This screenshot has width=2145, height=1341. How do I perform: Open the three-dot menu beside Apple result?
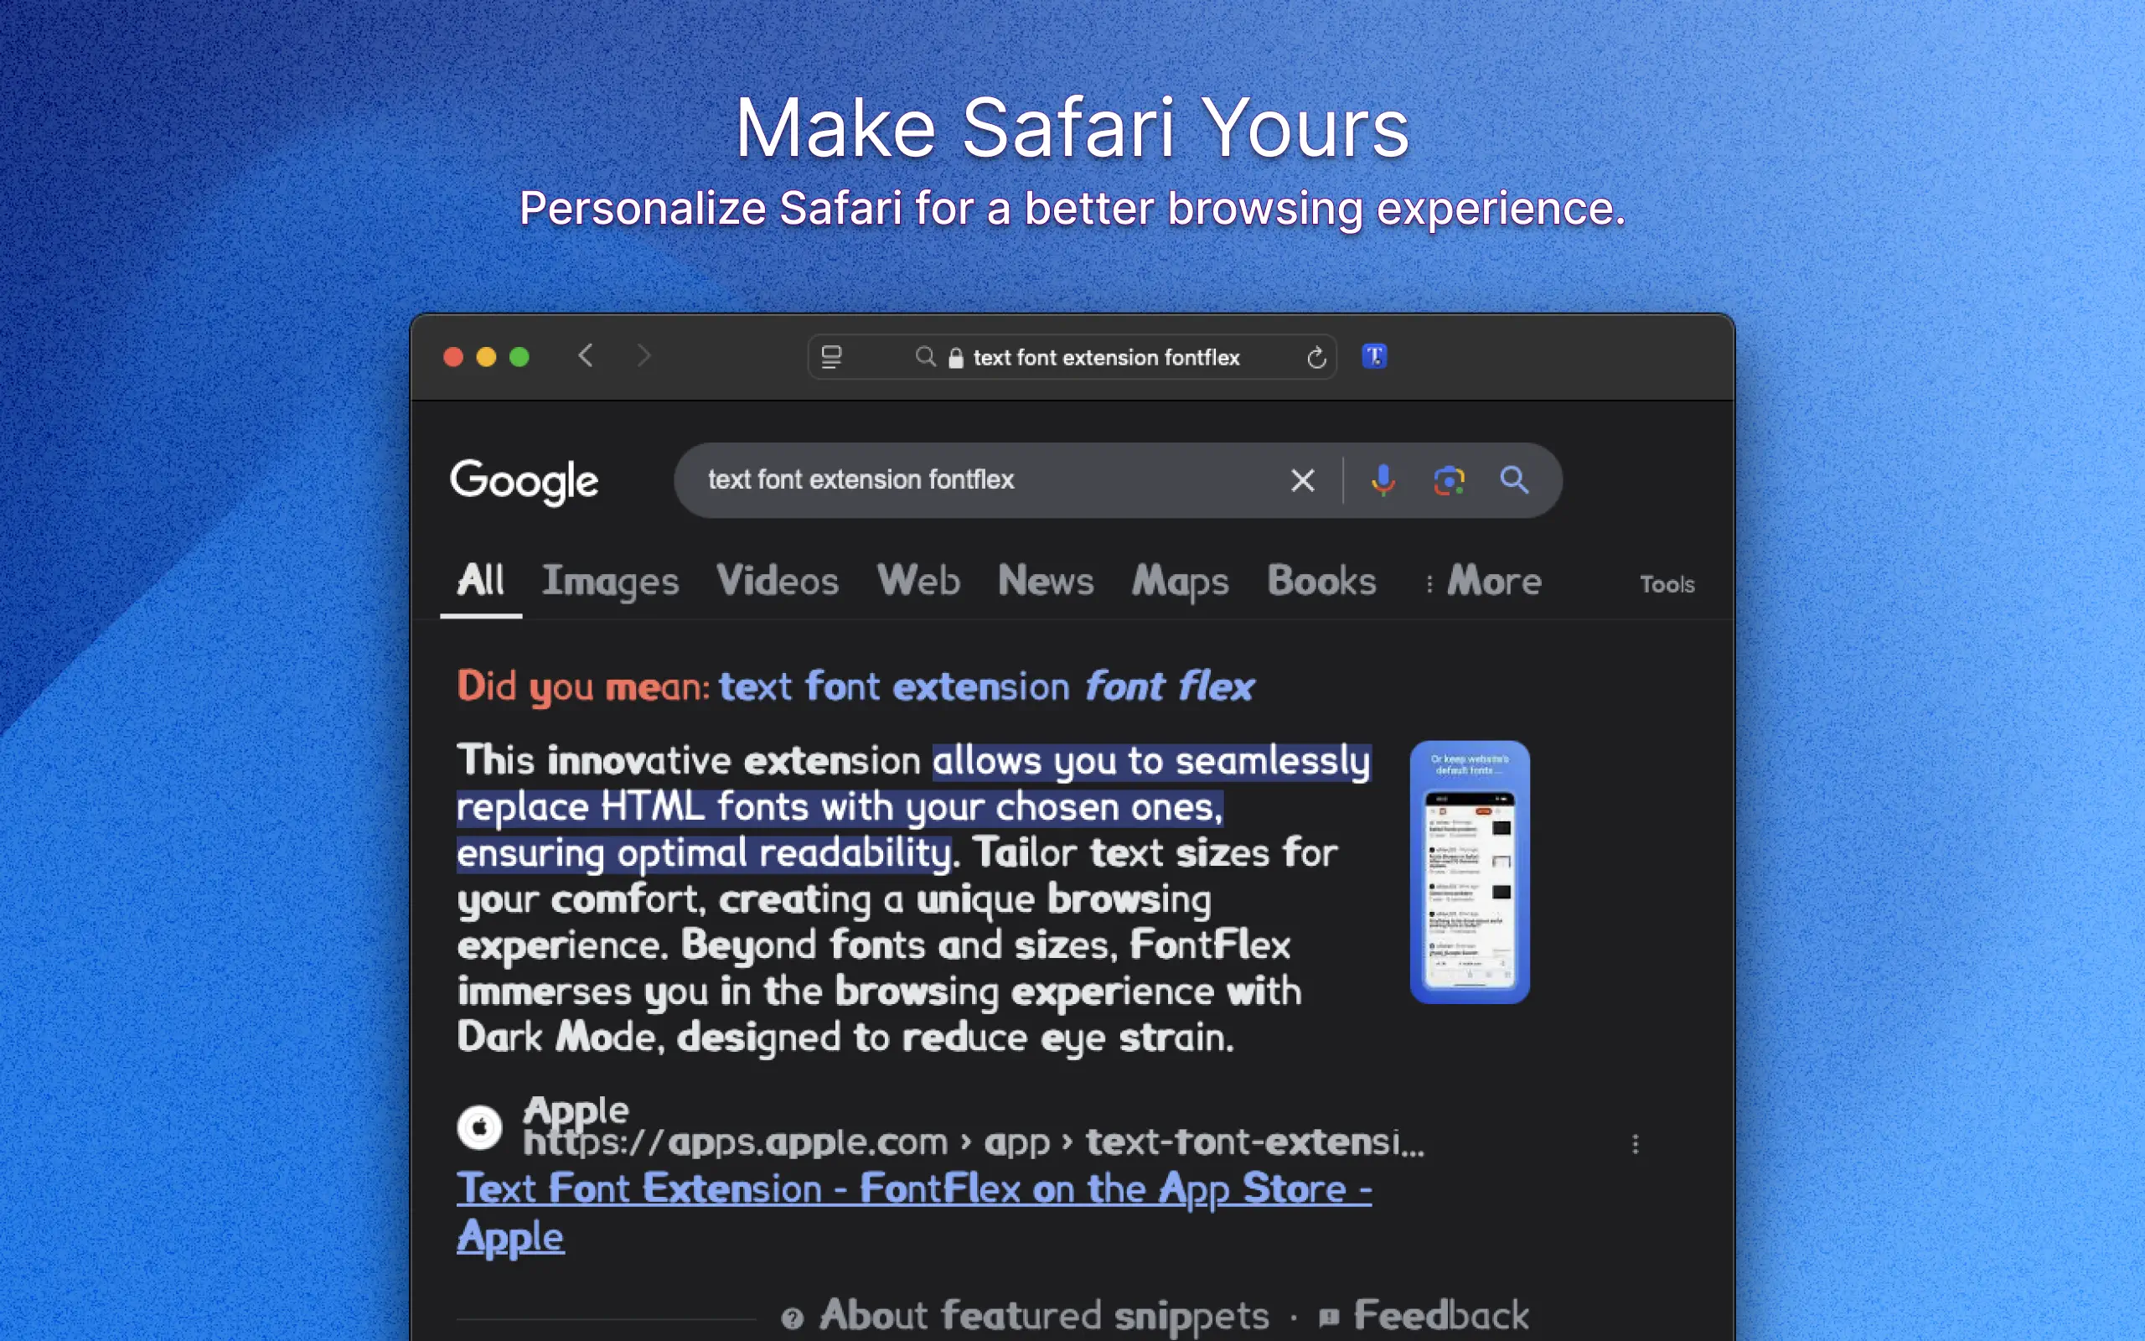(x=1636, y=1144)
